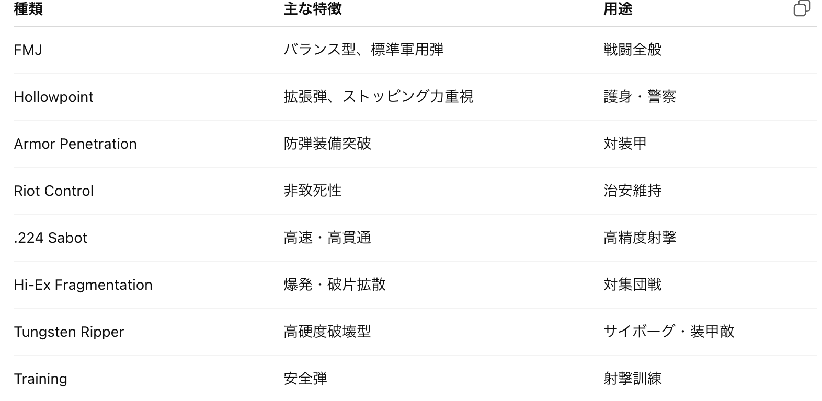
Task: Select the 射撃訓練 usage cell
Action: tap(632, 379)
